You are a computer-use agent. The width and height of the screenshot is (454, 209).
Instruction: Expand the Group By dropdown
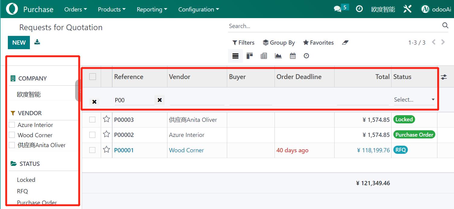279,43
